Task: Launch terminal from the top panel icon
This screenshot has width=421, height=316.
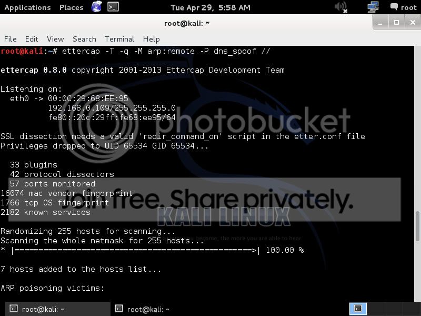Action: [x=113, y=7]
